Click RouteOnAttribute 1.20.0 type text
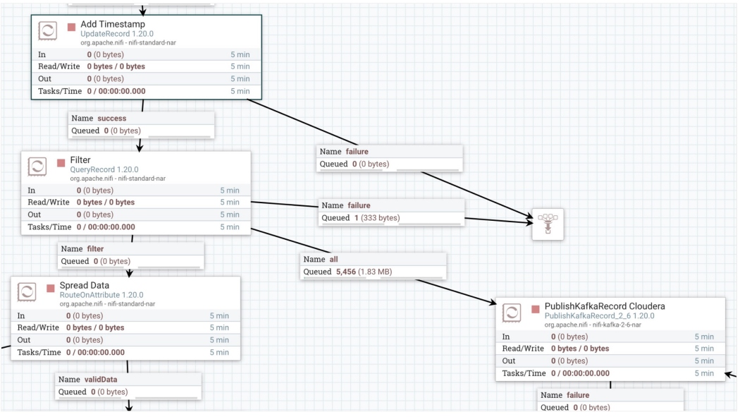Image resolution: width=740 pixels, height=417 pixels. (x=101, y=295)
